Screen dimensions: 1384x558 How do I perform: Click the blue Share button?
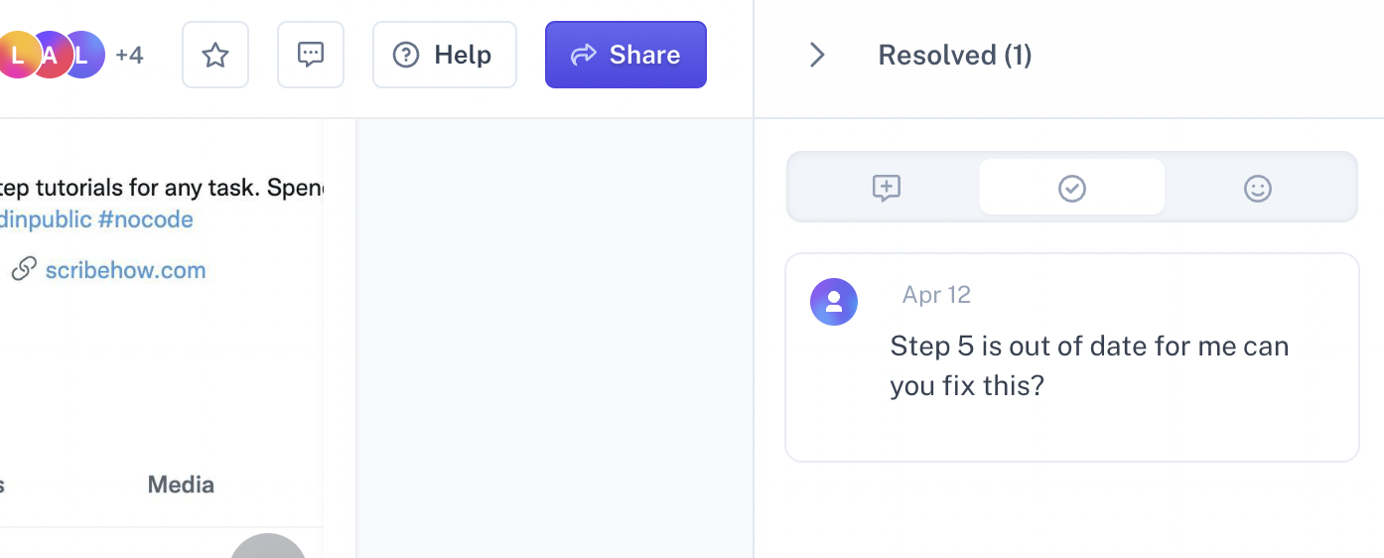pyautogui.click(x=625, y=55)
